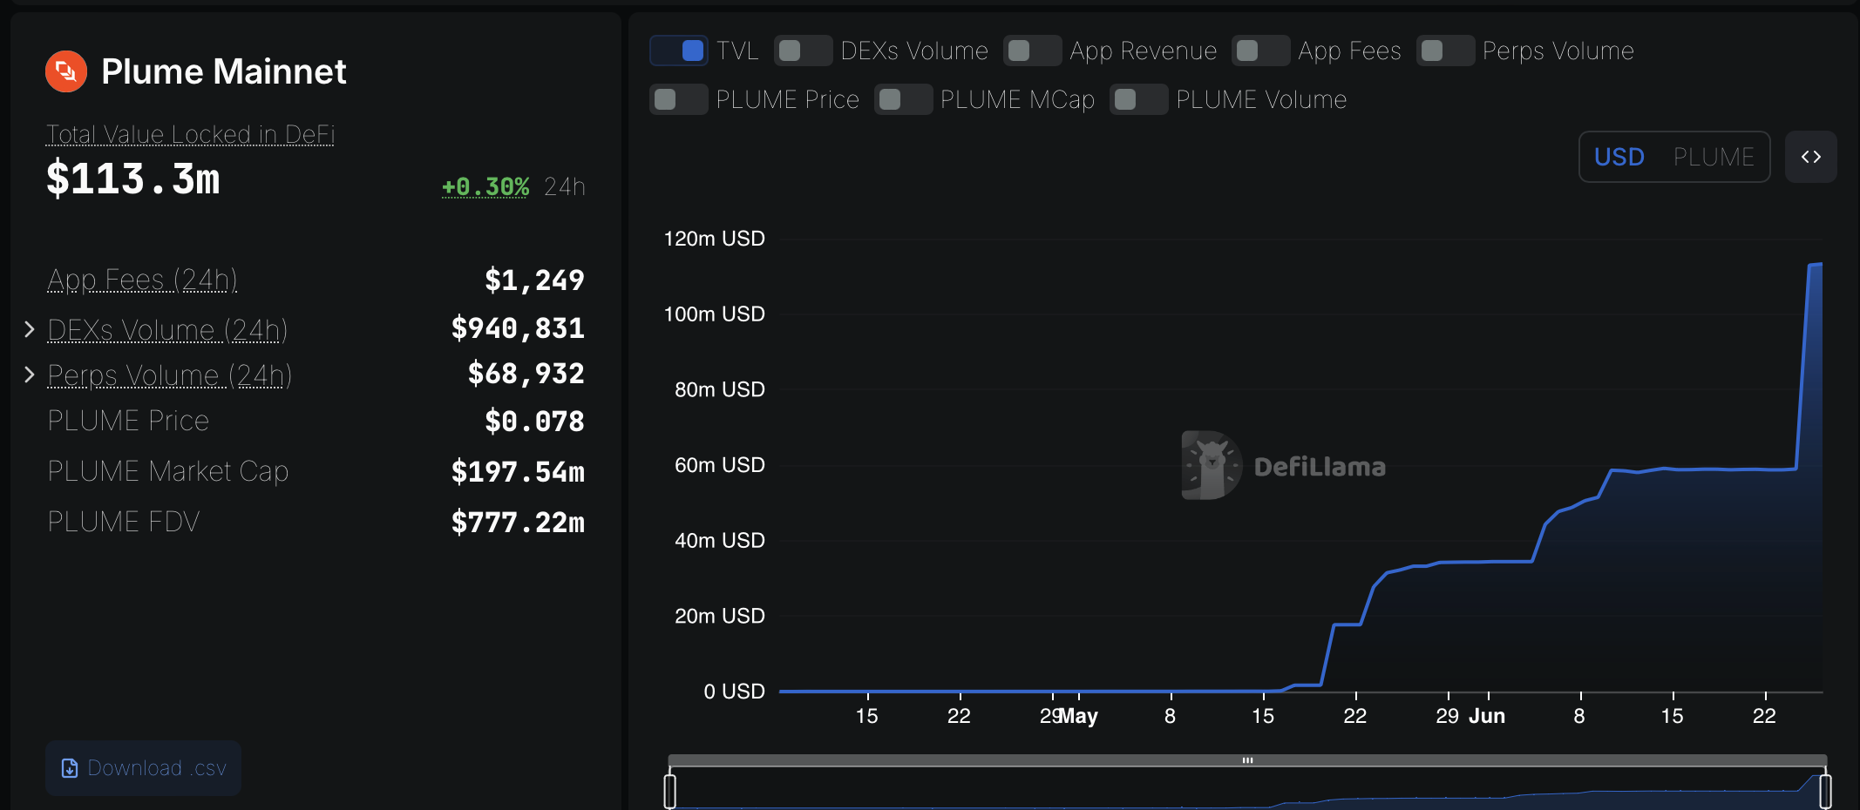Screen dimensions: 1860x810
Task: Click the $940,831 DEXs volume value
Action: coord(518,328)
